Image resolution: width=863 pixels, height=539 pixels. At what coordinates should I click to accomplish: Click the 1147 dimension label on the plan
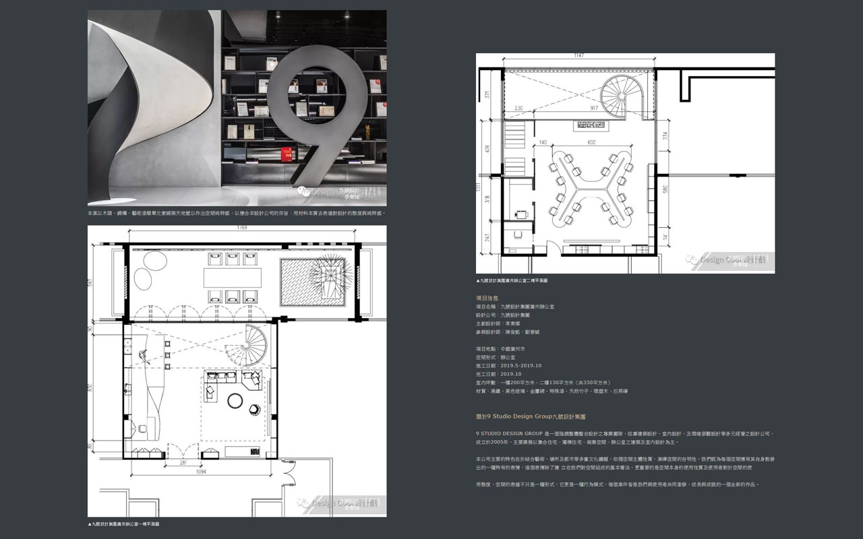[578, 56]
